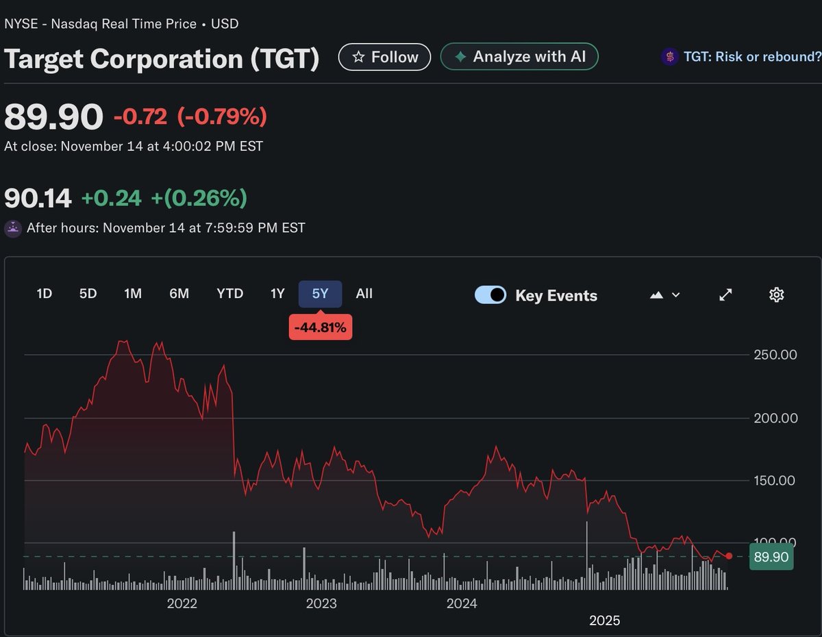Select the 5Y chart range
822x637 pixels.
(x=320, y=294)
